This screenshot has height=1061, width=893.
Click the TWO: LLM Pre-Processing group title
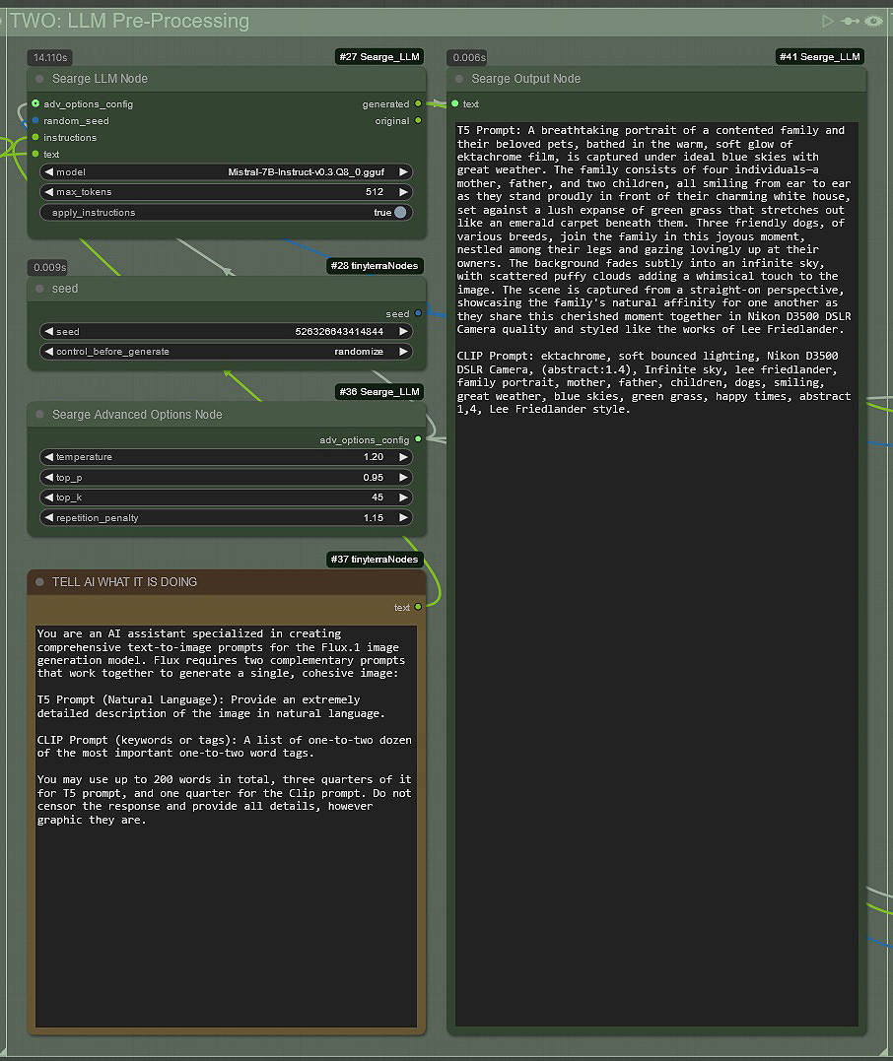tap(129, 21)
